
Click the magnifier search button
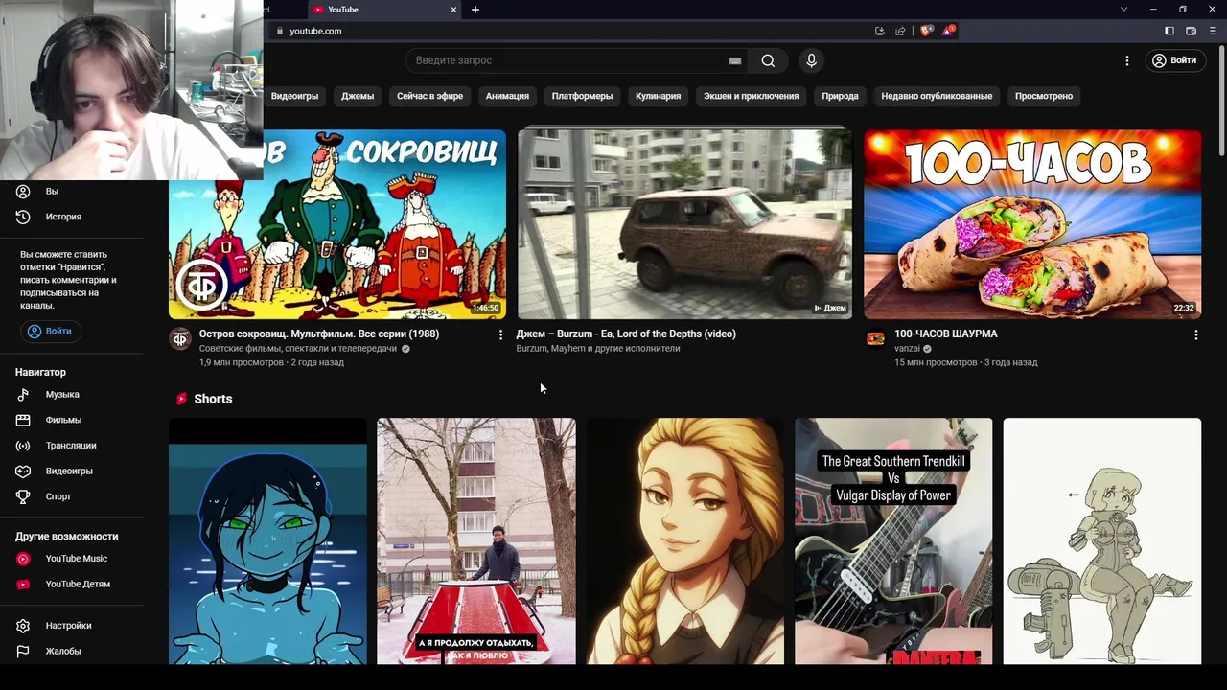[768, 60]
